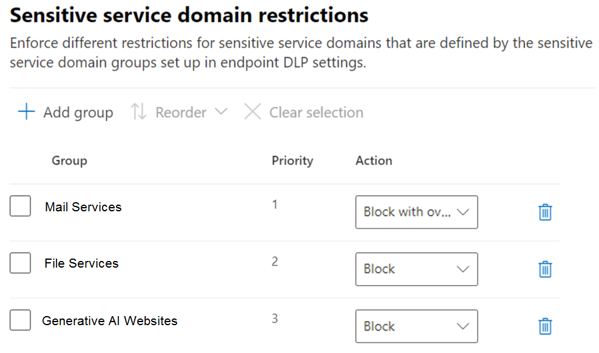Delete the File Services group with trash icon

pyautogui.click(x=545, y=269)
